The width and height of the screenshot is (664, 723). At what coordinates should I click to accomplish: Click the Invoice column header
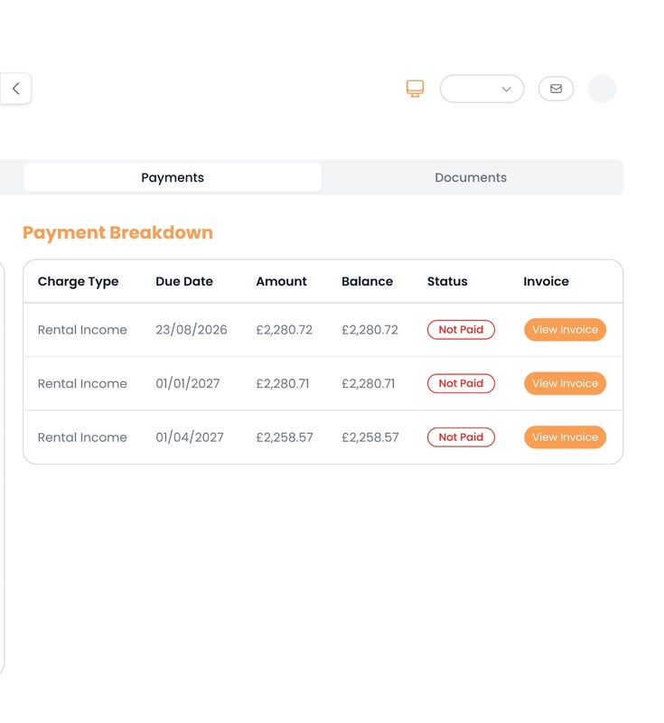tap(546, 281)
